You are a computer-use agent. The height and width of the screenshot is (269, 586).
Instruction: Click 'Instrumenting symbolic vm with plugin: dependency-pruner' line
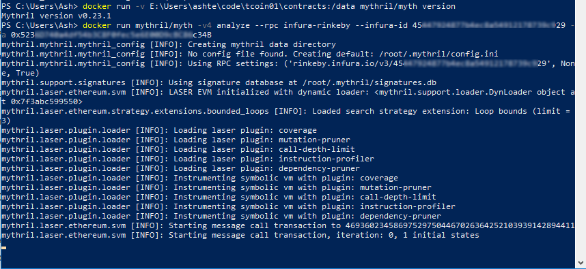click(221, 216)
